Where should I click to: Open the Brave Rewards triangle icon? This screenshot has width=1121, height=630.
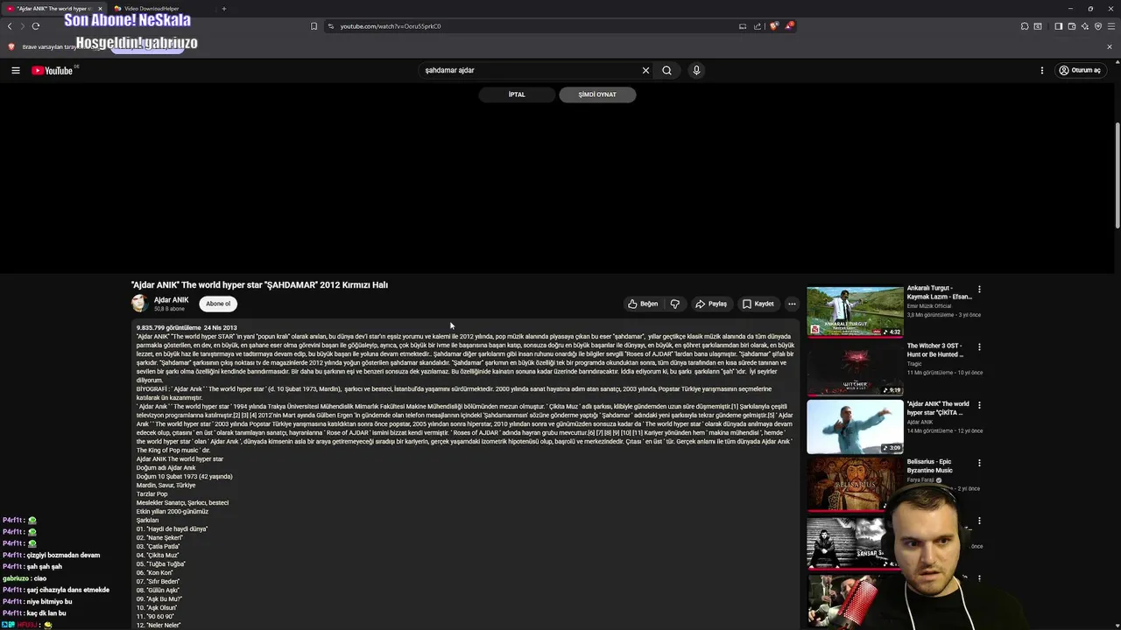coord(788,26)
